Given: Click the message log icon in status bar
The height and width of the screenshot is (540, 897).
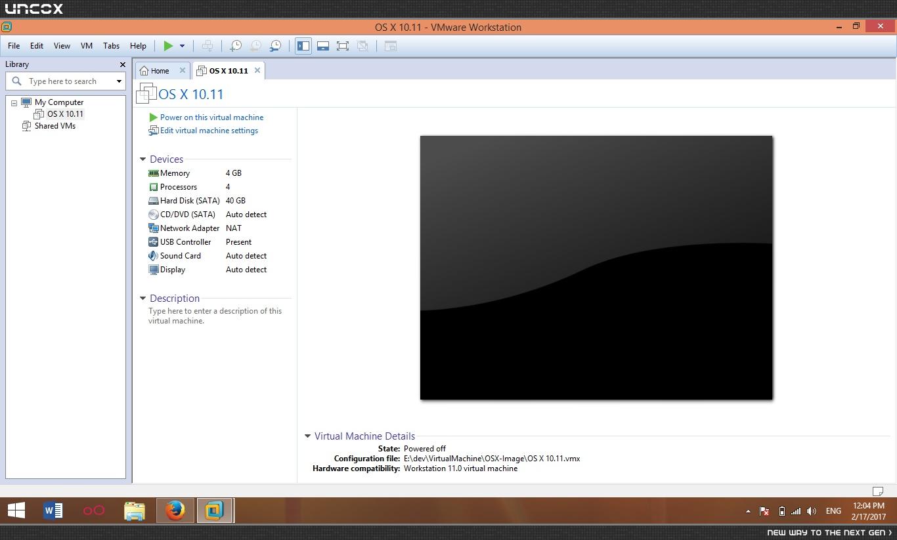Looking at the screenshot, I should (877, 491).
